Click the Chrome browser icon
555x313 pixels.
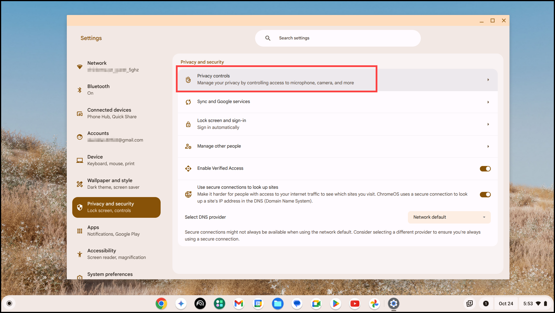tap(161, 304)
